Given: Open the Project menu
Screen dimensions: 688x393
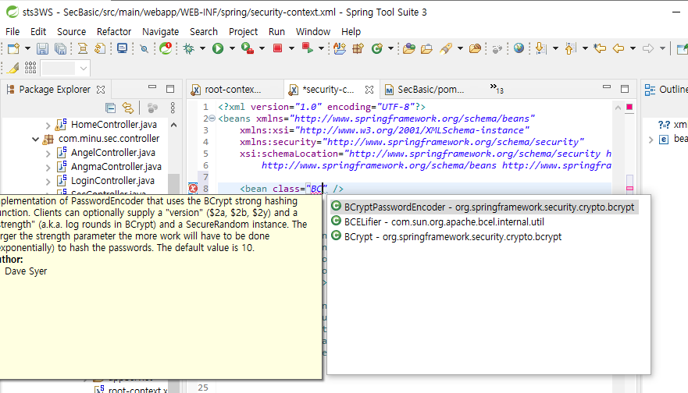Looking at the screenshot, I should pos(243,31).
